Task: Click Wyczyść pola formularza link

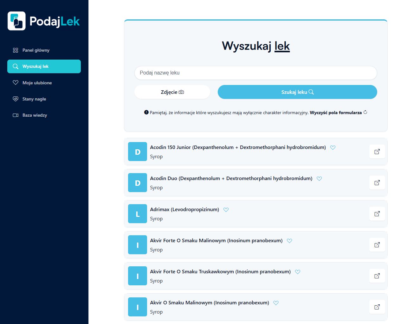Action: point(336,113)
